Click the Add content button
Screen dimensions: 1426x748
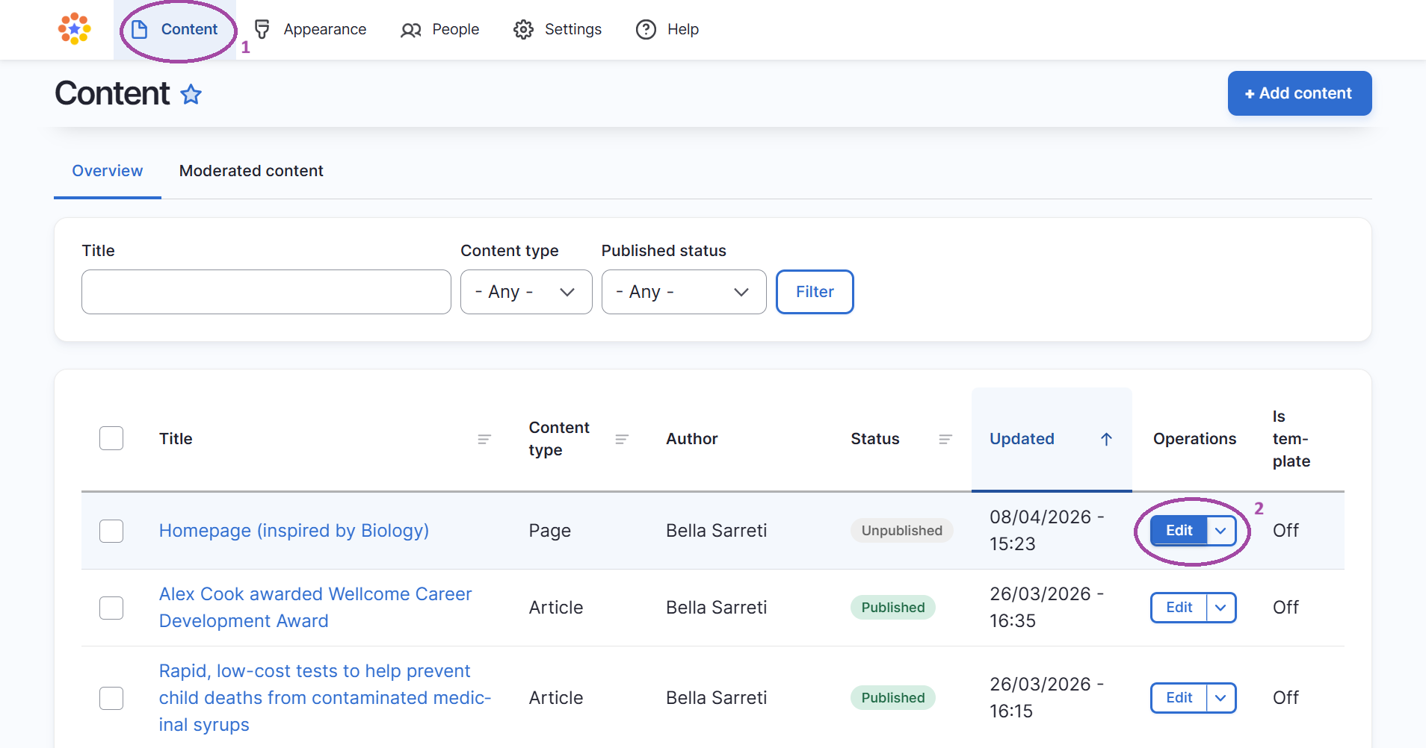tap(1299, 93)
